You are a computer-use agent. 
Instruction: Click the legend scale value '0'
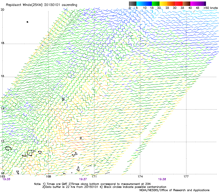[x=130, y=8]
